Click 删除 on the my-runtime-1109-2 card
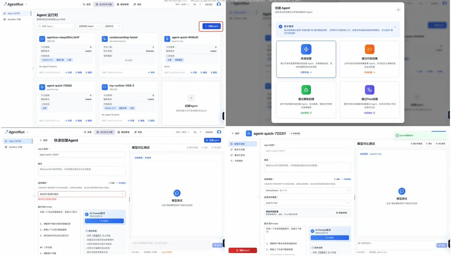This screenshot has width=451, height=258. point(151,121)
